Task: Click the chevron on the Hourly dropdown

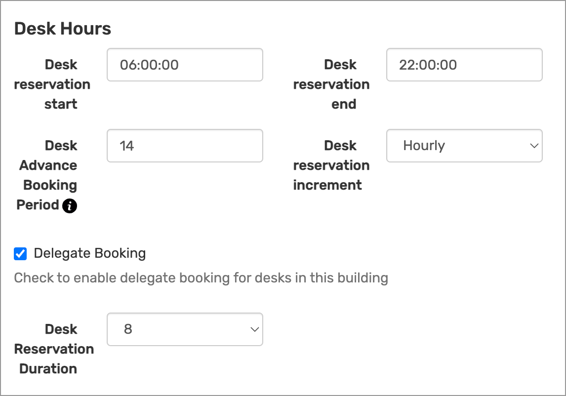Action: click(x=534, y=146)
